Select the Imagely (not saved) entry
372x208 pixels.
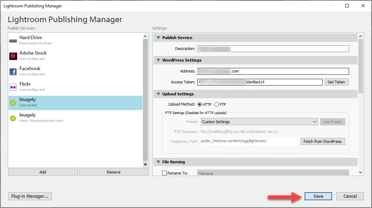(x=76, y=103)
